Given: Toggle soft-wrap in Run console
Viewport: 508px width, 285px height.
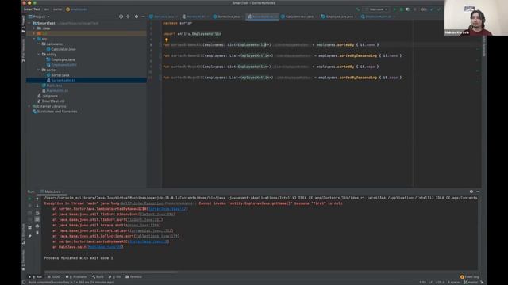Looking at the screenshot, I should point(37,212).
